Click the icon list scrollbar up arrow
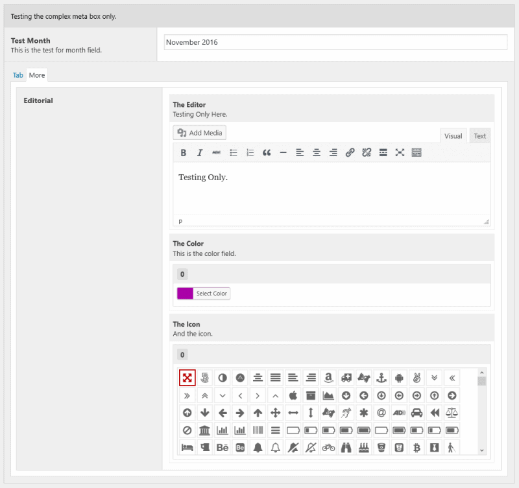Screen dimensions: 519x488 tap(482, 373)
